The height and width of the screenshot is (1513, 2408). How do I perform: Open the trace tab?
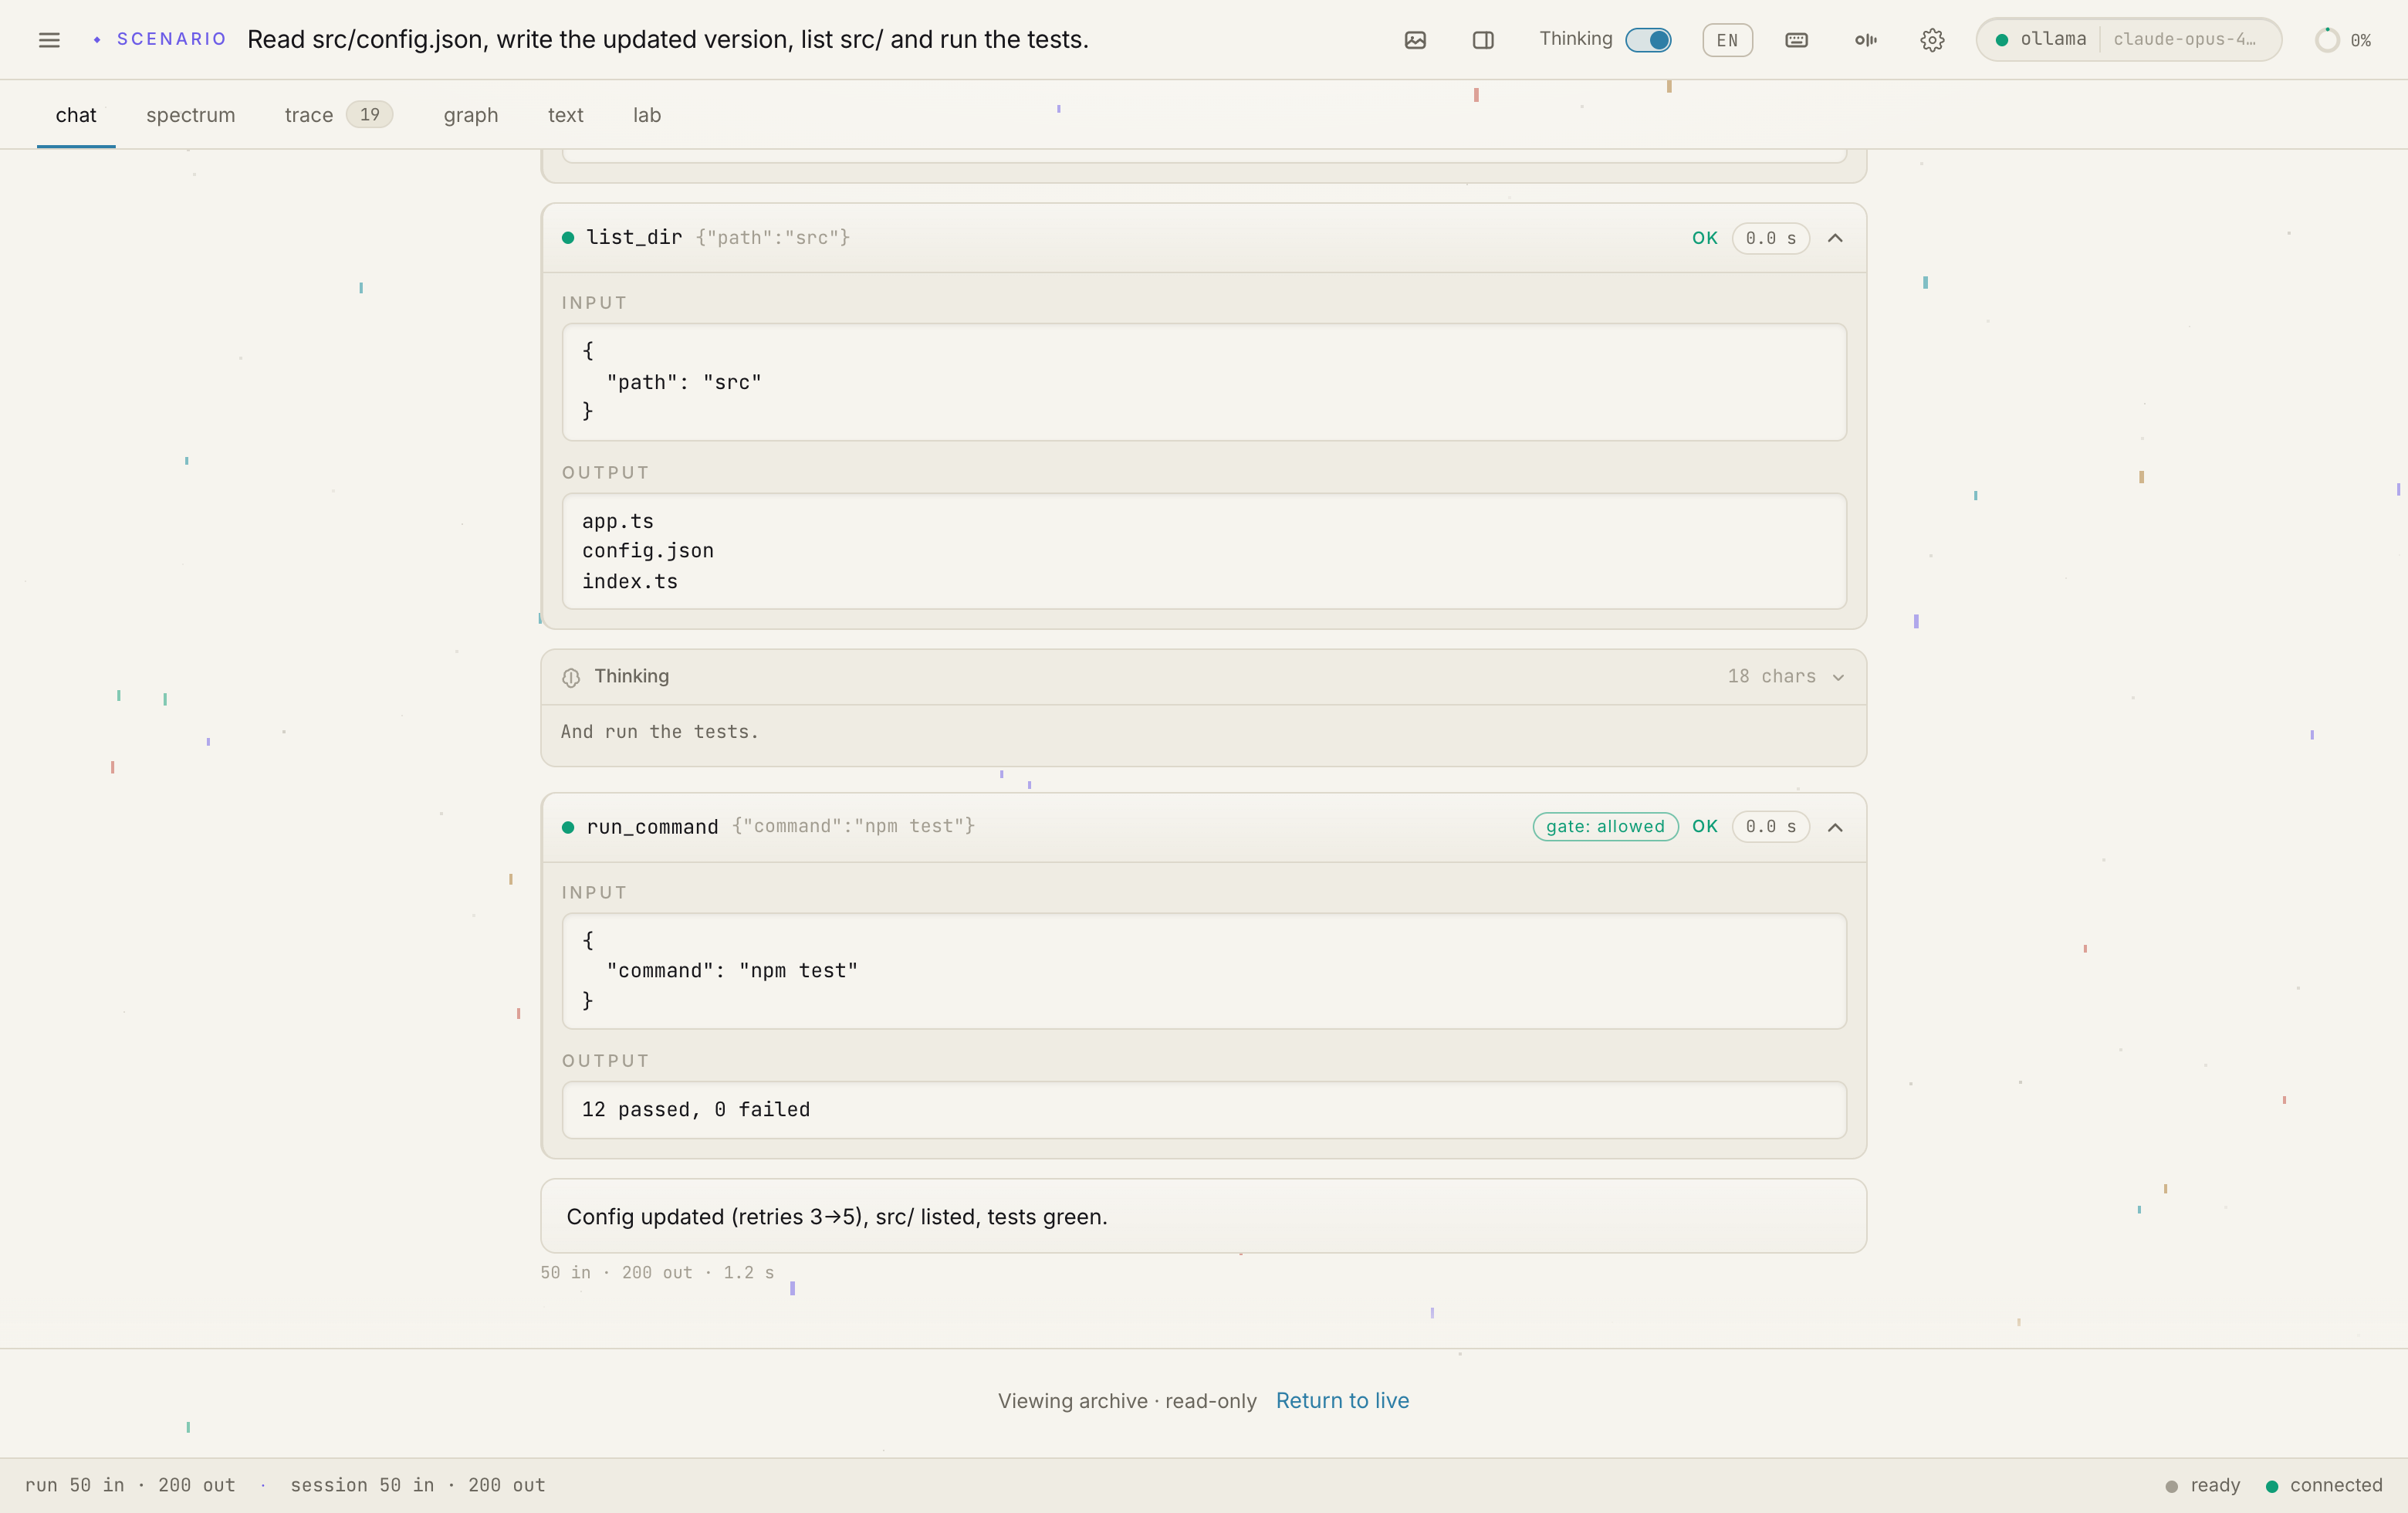pyautogui.click(x=338, y=115)
